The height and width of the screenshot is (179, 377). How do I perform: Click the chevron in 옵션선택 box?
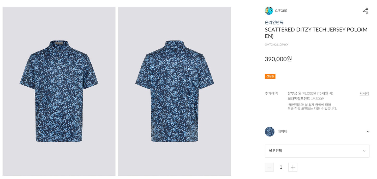364,151
